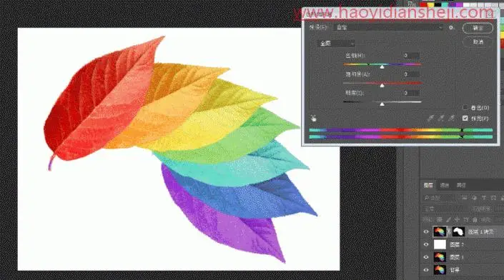The image size is (504, 280).
Task: Open the layer kind filter dropdown
Action: (438, 198)
